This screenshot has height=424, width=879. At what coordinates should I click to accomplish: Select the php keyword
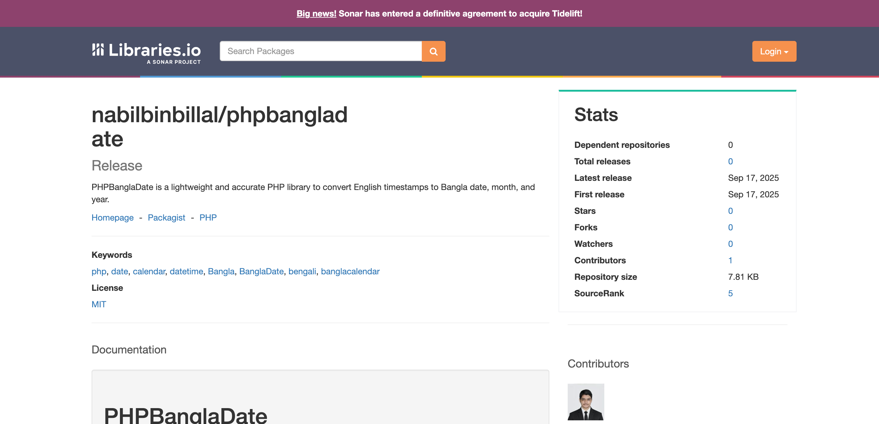[x=99, y=271]
